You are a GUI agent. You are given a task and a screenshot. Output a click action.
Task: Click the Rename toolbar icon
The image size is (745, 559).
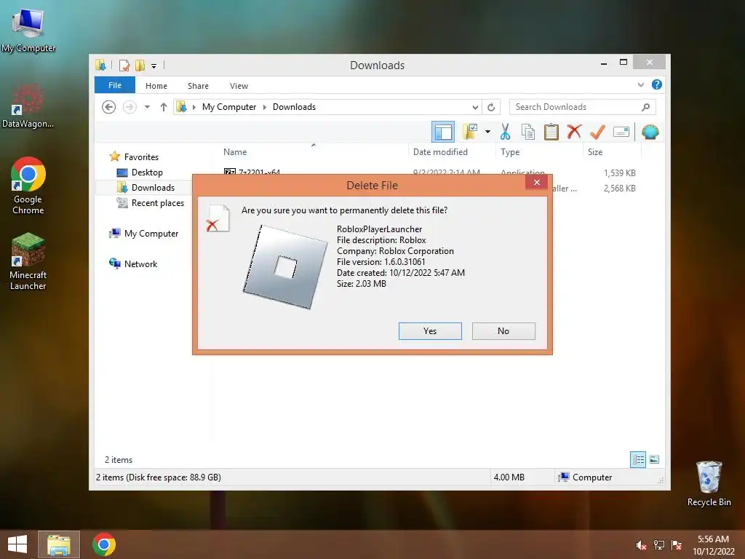[621, 132]
